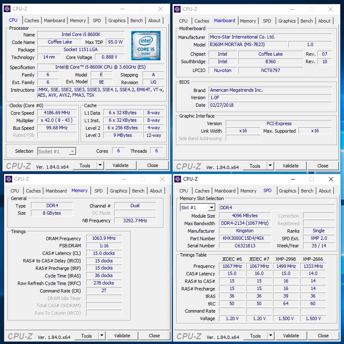Choose Bench tab in SPD window
The image size is (344, 344).
[307, 191]
